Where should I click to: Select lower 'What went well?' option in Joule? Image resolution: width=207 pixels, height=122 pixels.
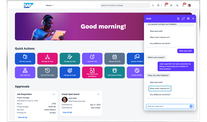(156, 82)
